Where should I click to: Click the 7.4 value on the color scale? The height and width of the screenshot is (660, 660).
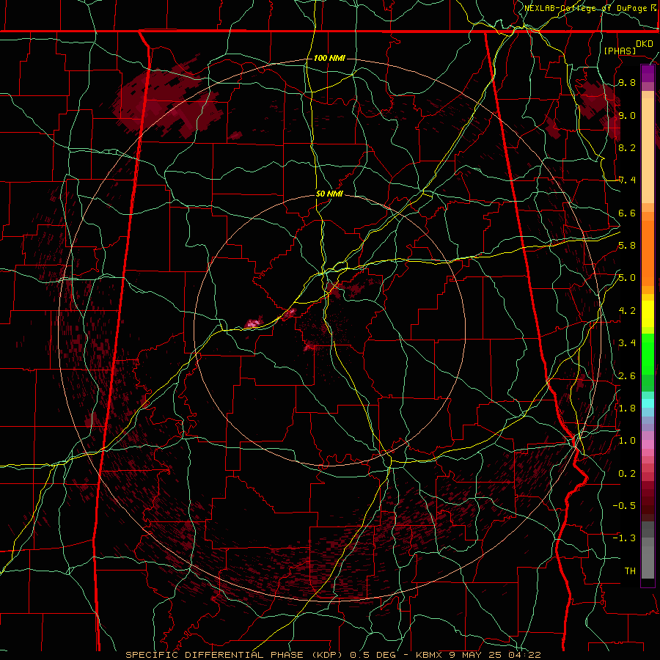click(x=627, y=180)
